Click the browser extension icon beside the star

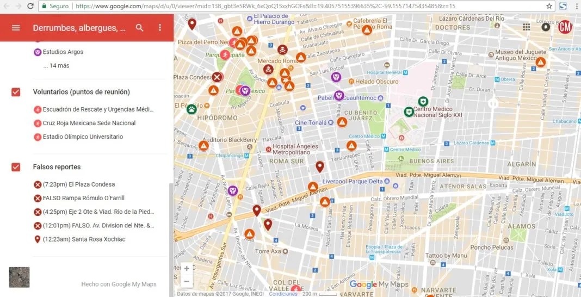click(x=563, y=6)
